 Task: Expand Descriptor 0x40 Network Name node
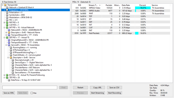6,32
